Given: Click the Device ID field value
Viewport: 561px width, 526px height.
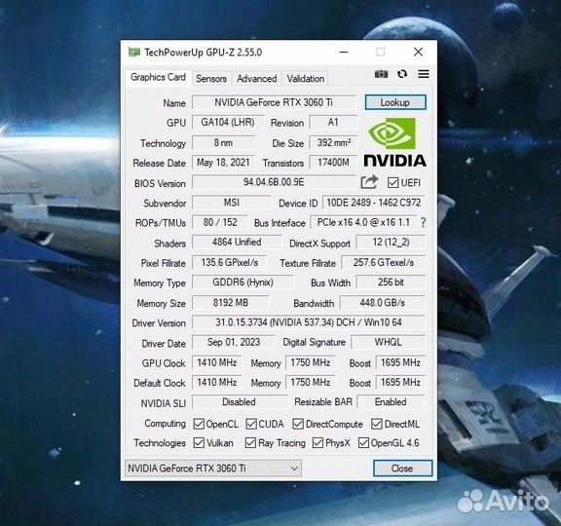Looking at the screenshot, I should (x=374, y=203).
